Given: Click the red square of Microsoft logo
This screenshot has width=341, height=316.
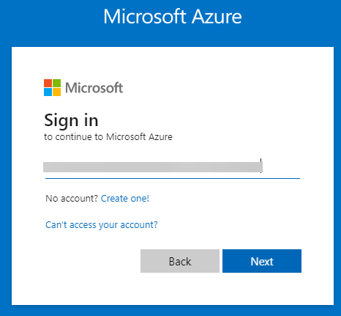Looking at the screenshot, I should pyautogui.click(x=48, y=83).
